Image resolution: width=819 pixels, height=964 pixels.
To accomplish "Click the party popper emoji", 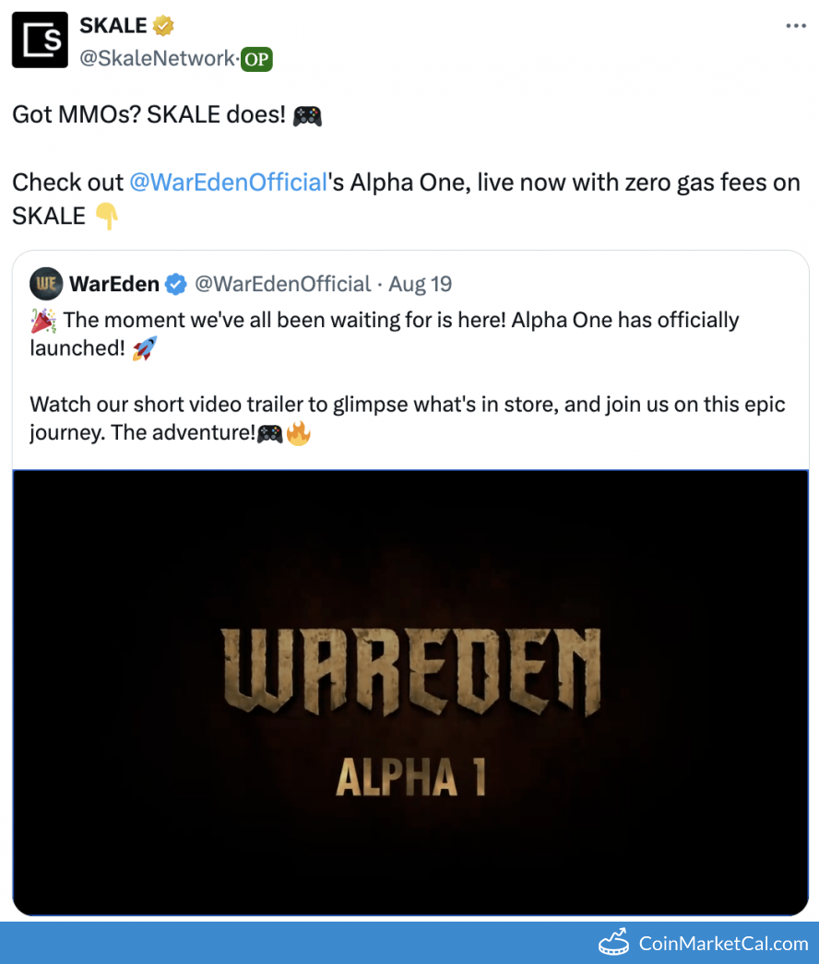I will [x=43, y=321].
